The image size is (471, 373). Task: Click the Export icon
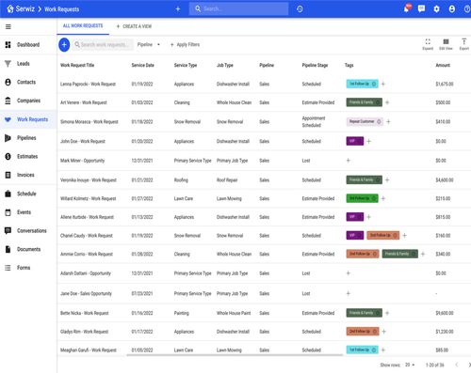tap(464, 44)
